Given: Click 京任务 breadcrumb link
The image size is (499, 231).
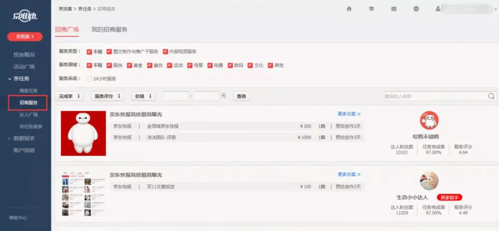Looking at the screenshot, I should (x=85, y=9).
